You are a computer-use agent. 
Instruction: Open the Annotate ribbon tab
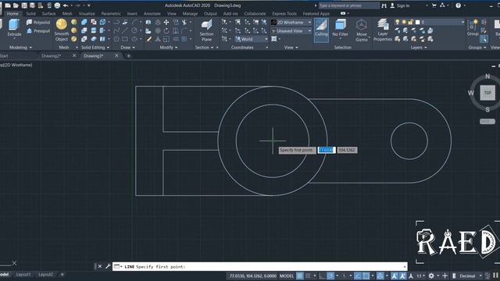(152, 14)
